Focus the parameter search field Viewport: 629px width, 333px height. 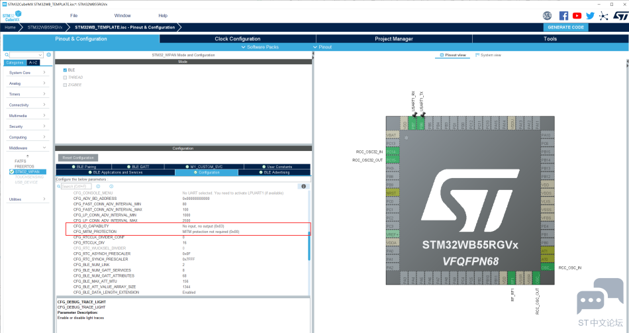[x=76, y=186]
